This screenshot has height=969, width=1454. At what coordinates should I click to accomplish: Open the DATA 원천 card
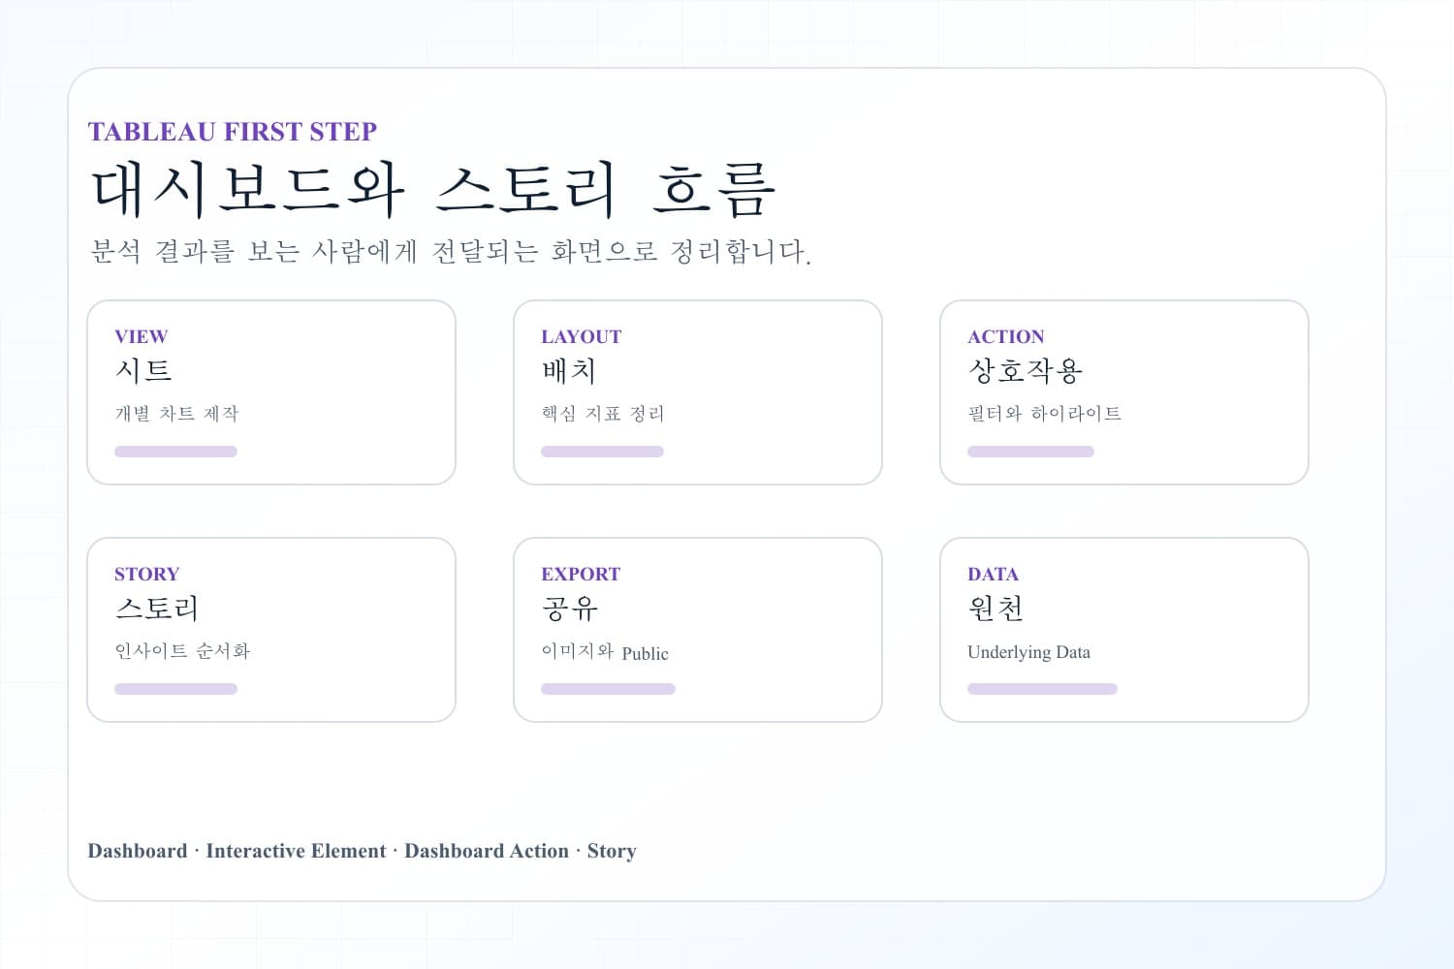(1124, 630)
